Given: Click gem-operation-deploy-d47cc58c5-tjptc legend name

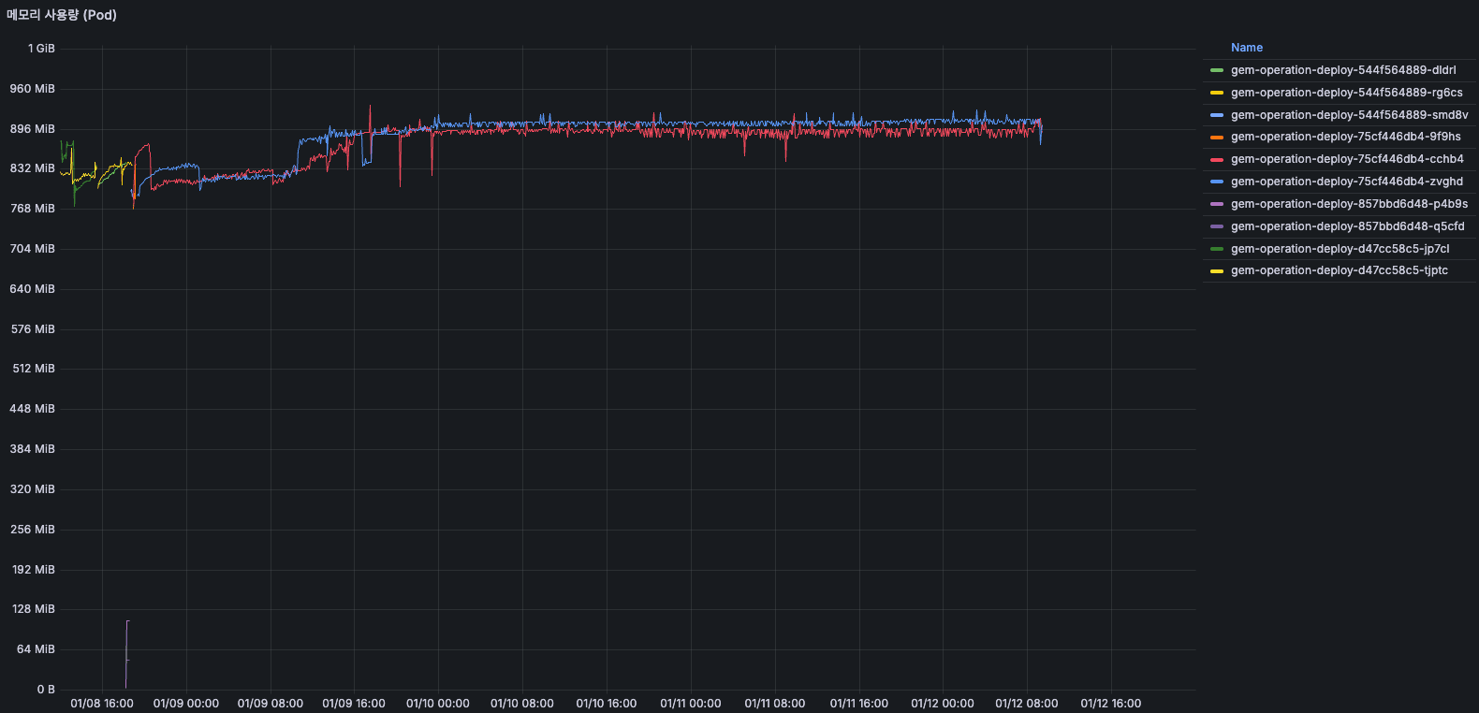Looking at the screenshot, I should [x=1339, y=270].
